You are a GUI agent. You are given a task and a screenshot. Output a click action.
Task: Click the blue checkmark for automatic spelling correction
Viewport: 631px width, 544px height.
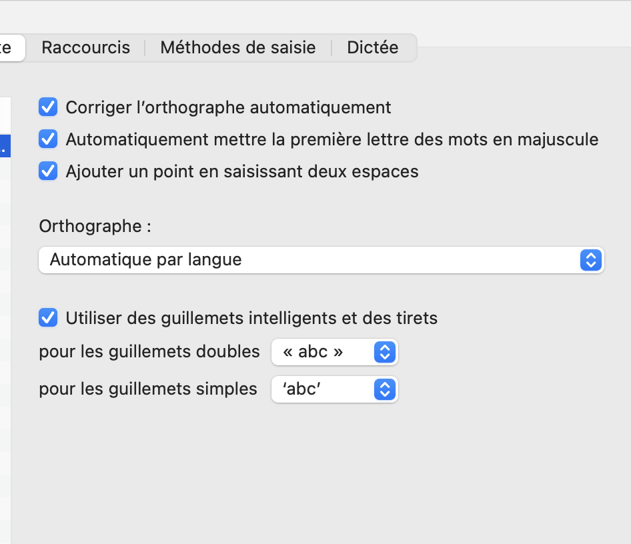point(48,107)
